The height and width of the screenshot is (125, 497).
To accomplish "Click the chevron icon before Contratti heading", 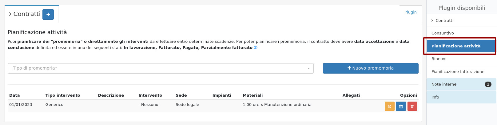I will 10,14.
